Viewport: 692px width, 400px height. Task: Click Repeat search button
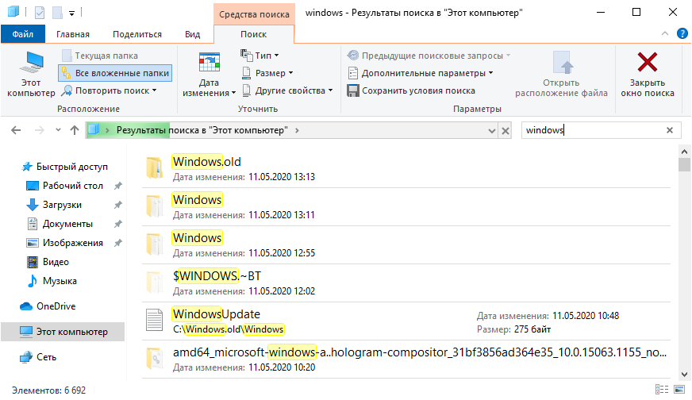coord(110,90)
